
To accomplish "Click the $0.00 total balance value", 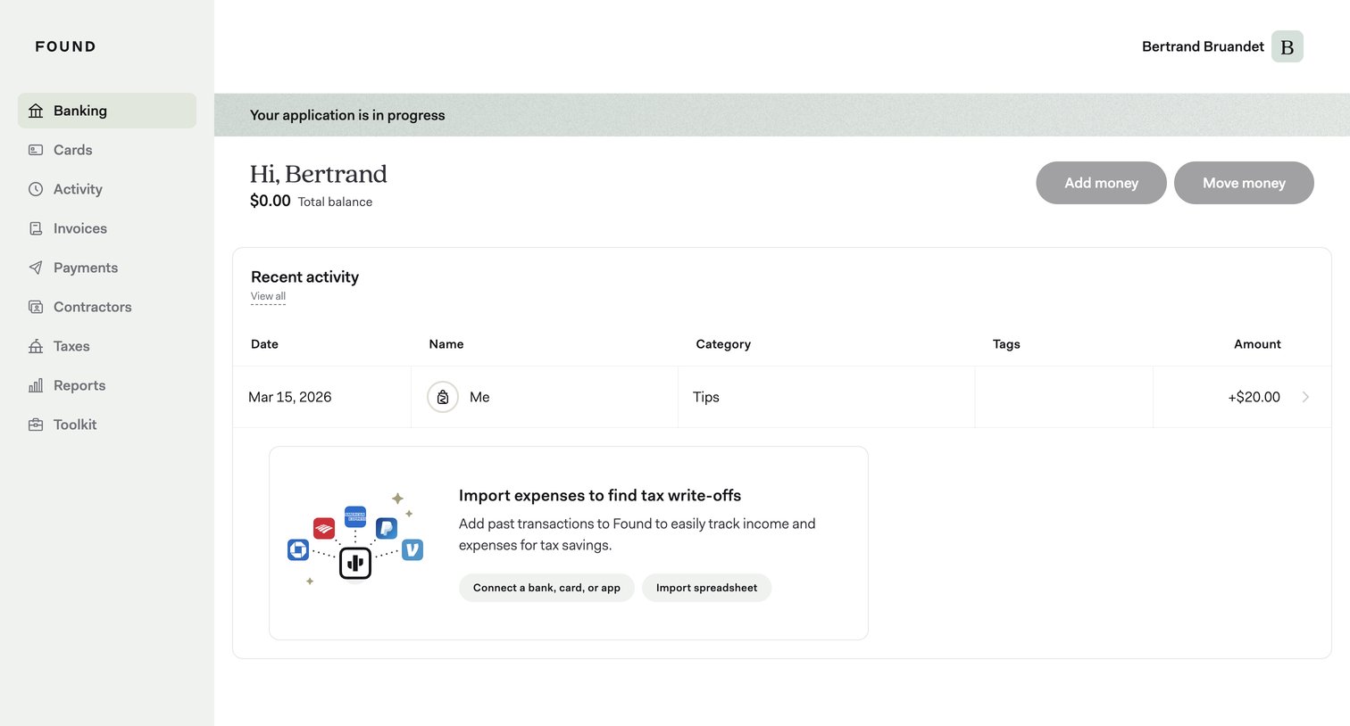I will (270, 201).
